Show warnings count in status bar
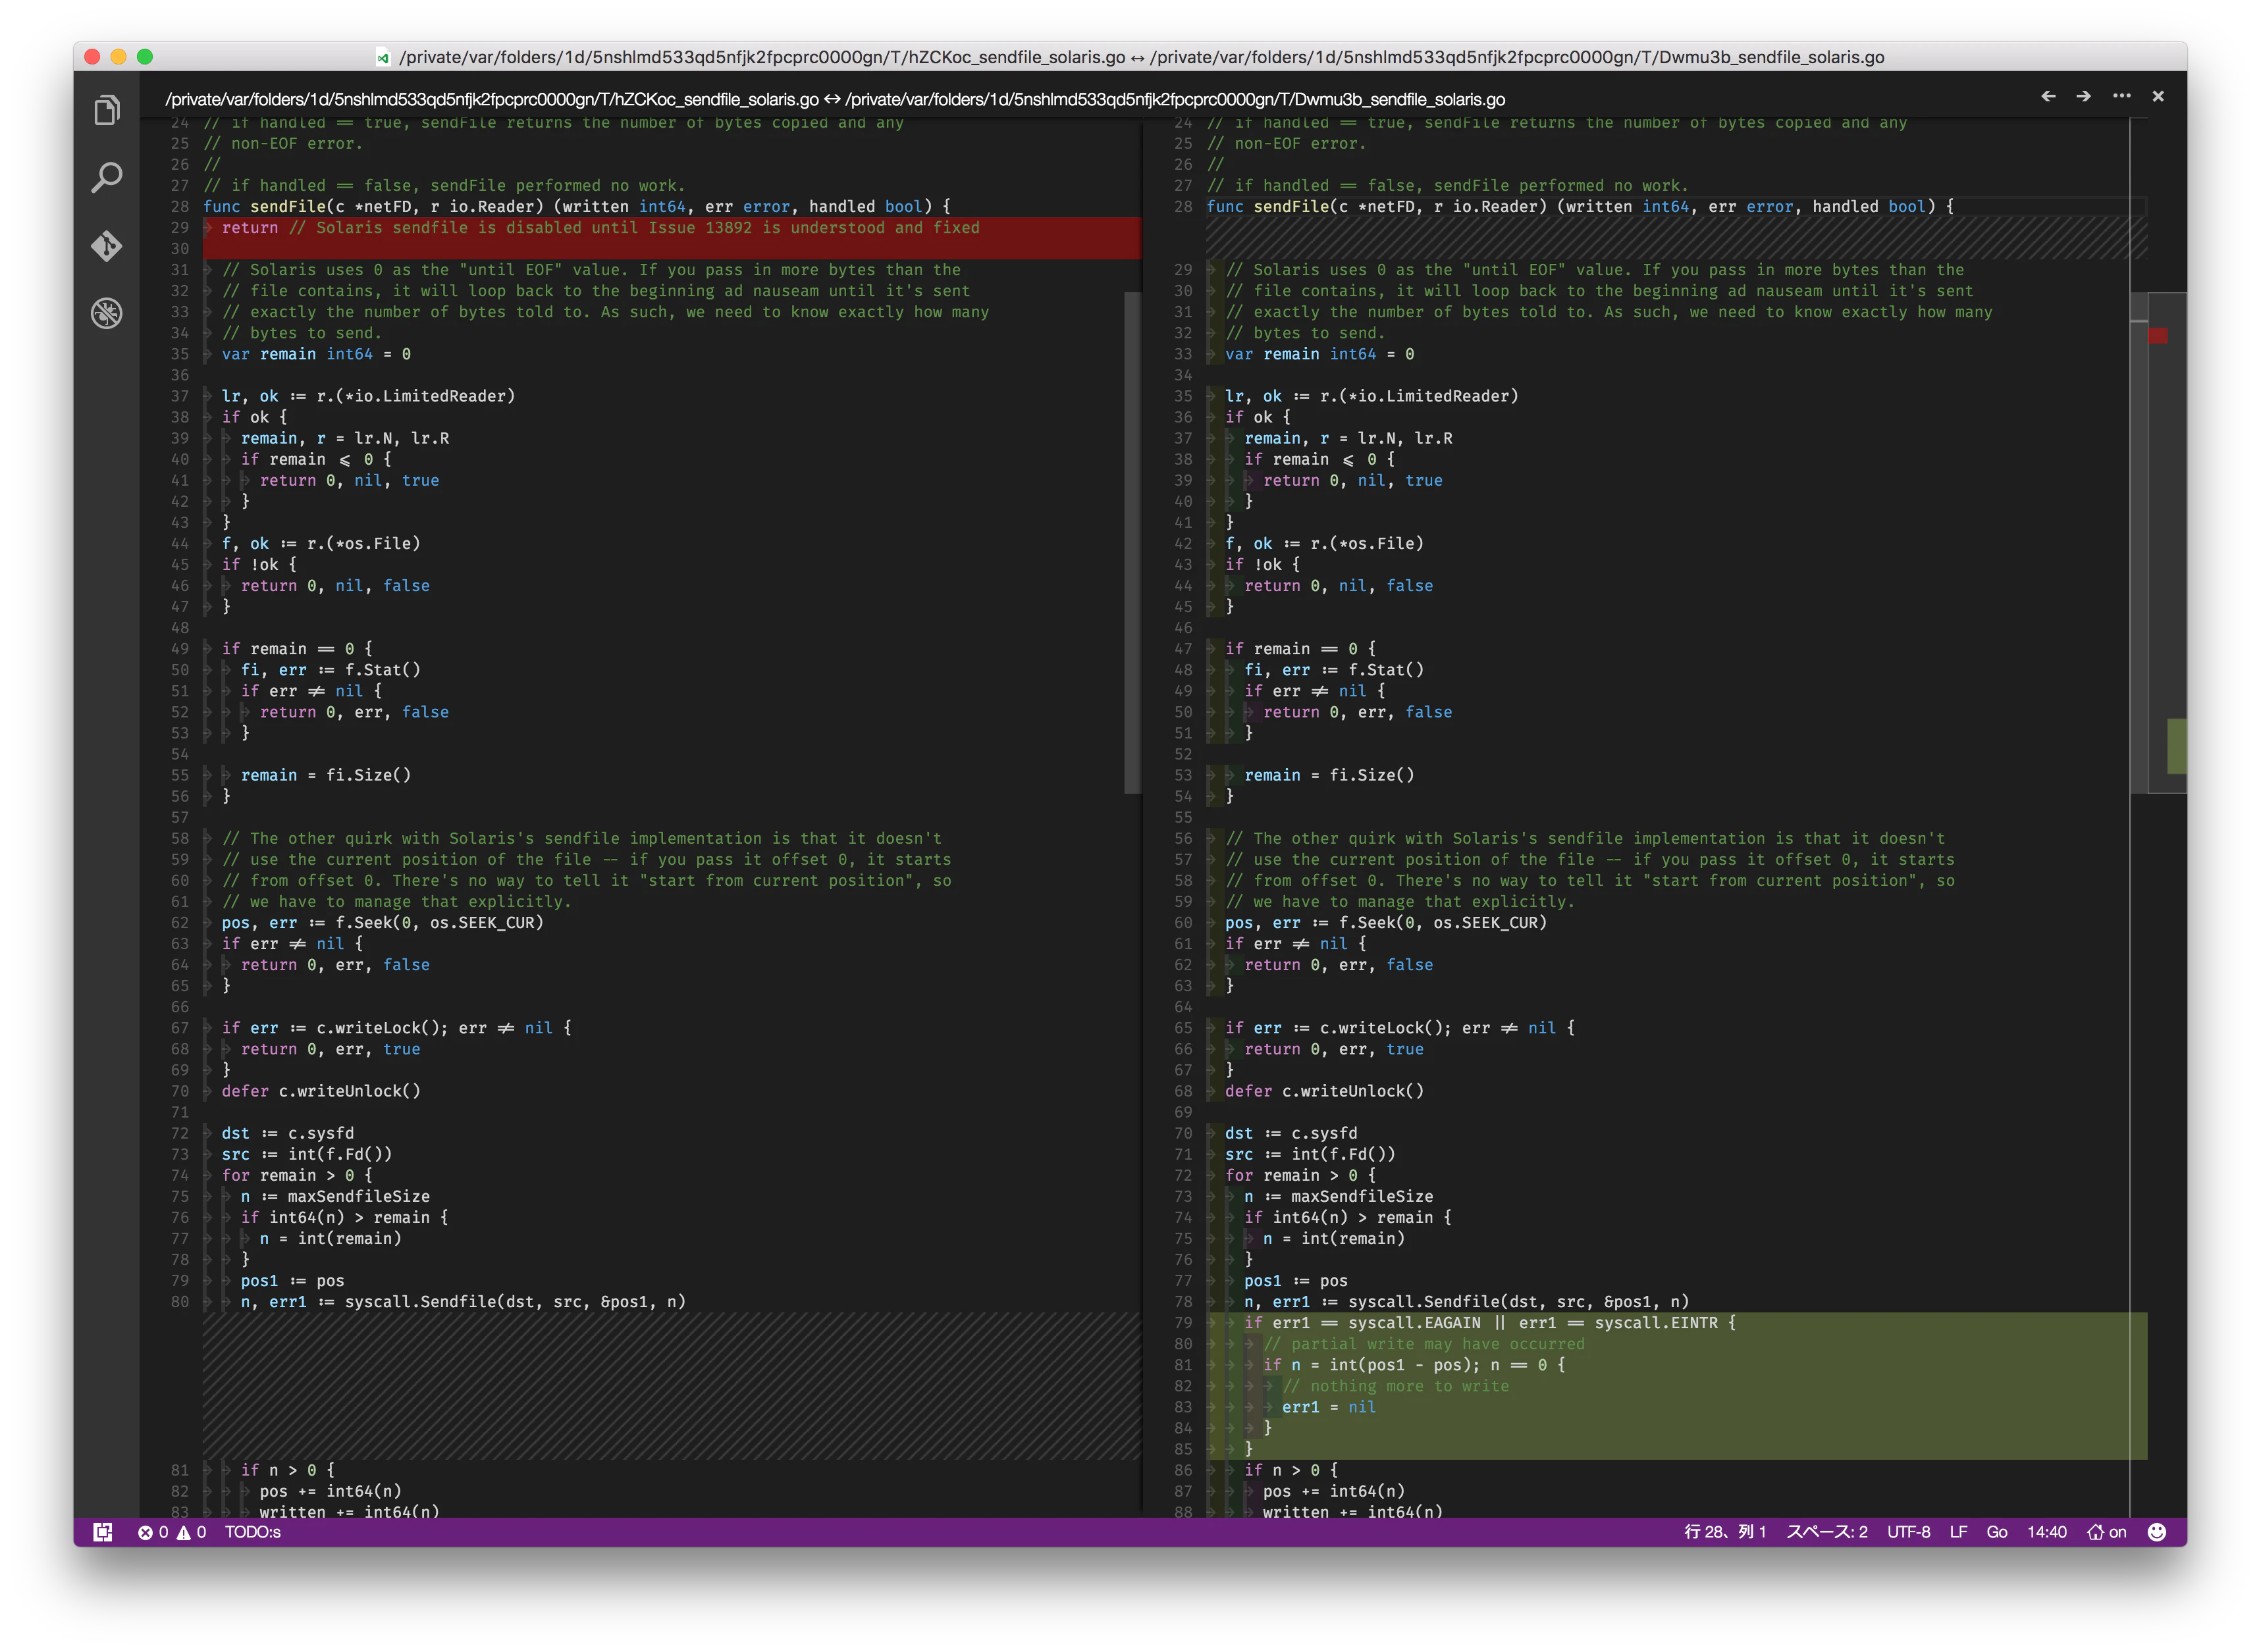This screenshot has height=1652, width=2261. [191, 1532]
